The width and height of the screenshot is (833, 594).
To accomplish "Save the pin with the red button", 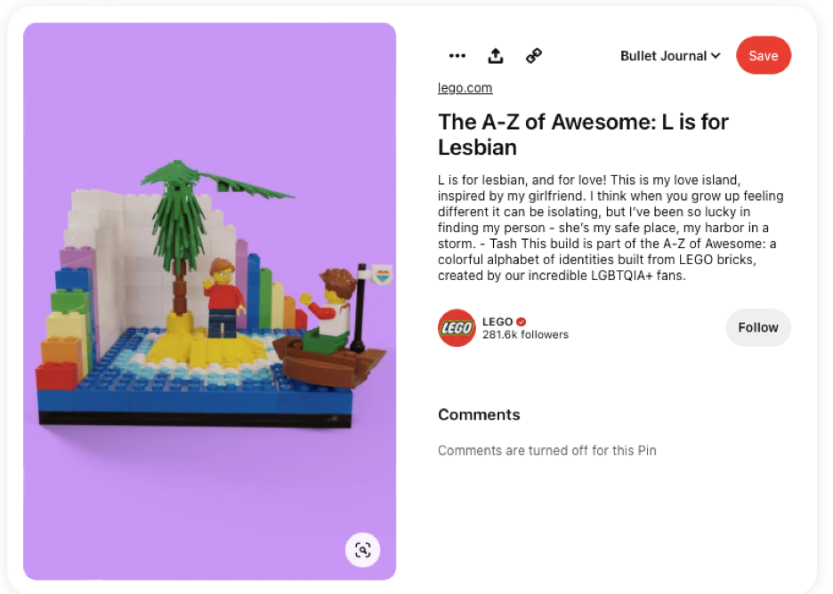I will click(764, 55).
